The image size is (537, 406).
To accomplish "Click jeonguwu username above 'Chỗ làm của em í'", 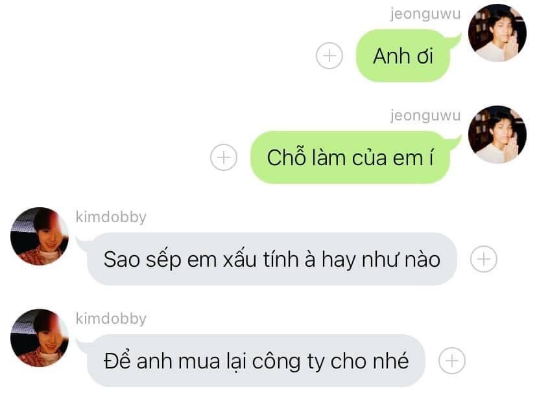I will (x=425, y=116).
